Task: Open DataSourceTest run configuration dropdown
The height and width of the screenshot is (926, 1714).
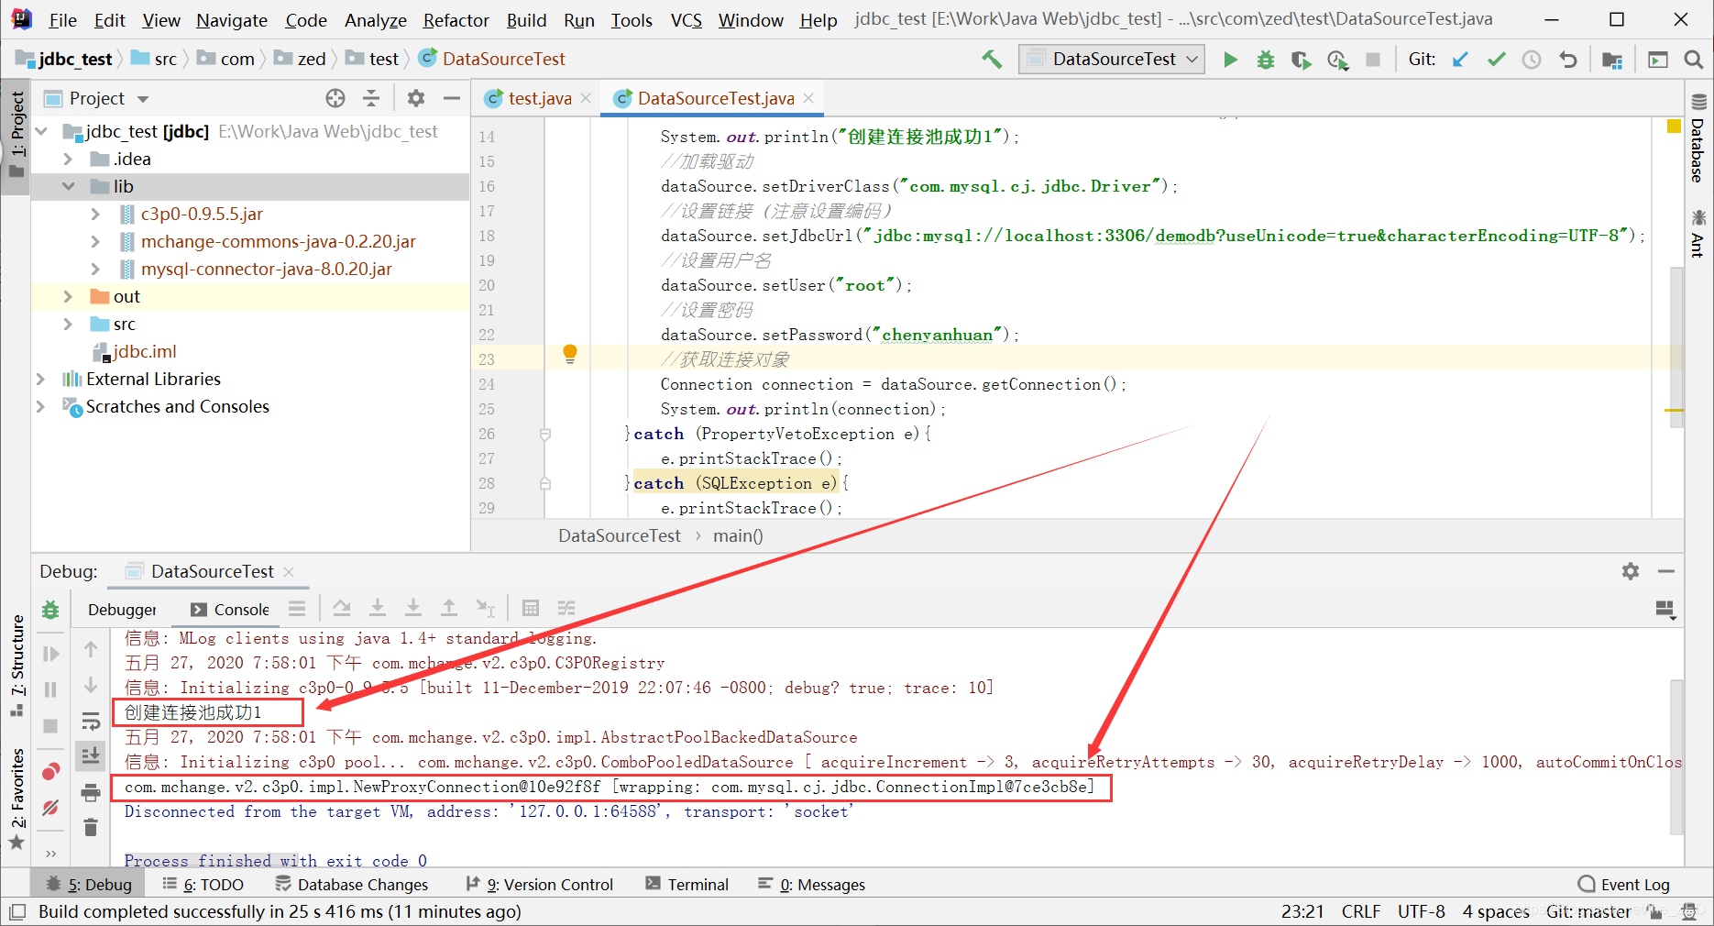Action: coord(1112,60)
